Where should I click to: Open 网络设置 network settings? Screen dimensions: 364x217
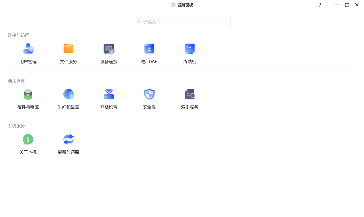(x=109, y=99)
